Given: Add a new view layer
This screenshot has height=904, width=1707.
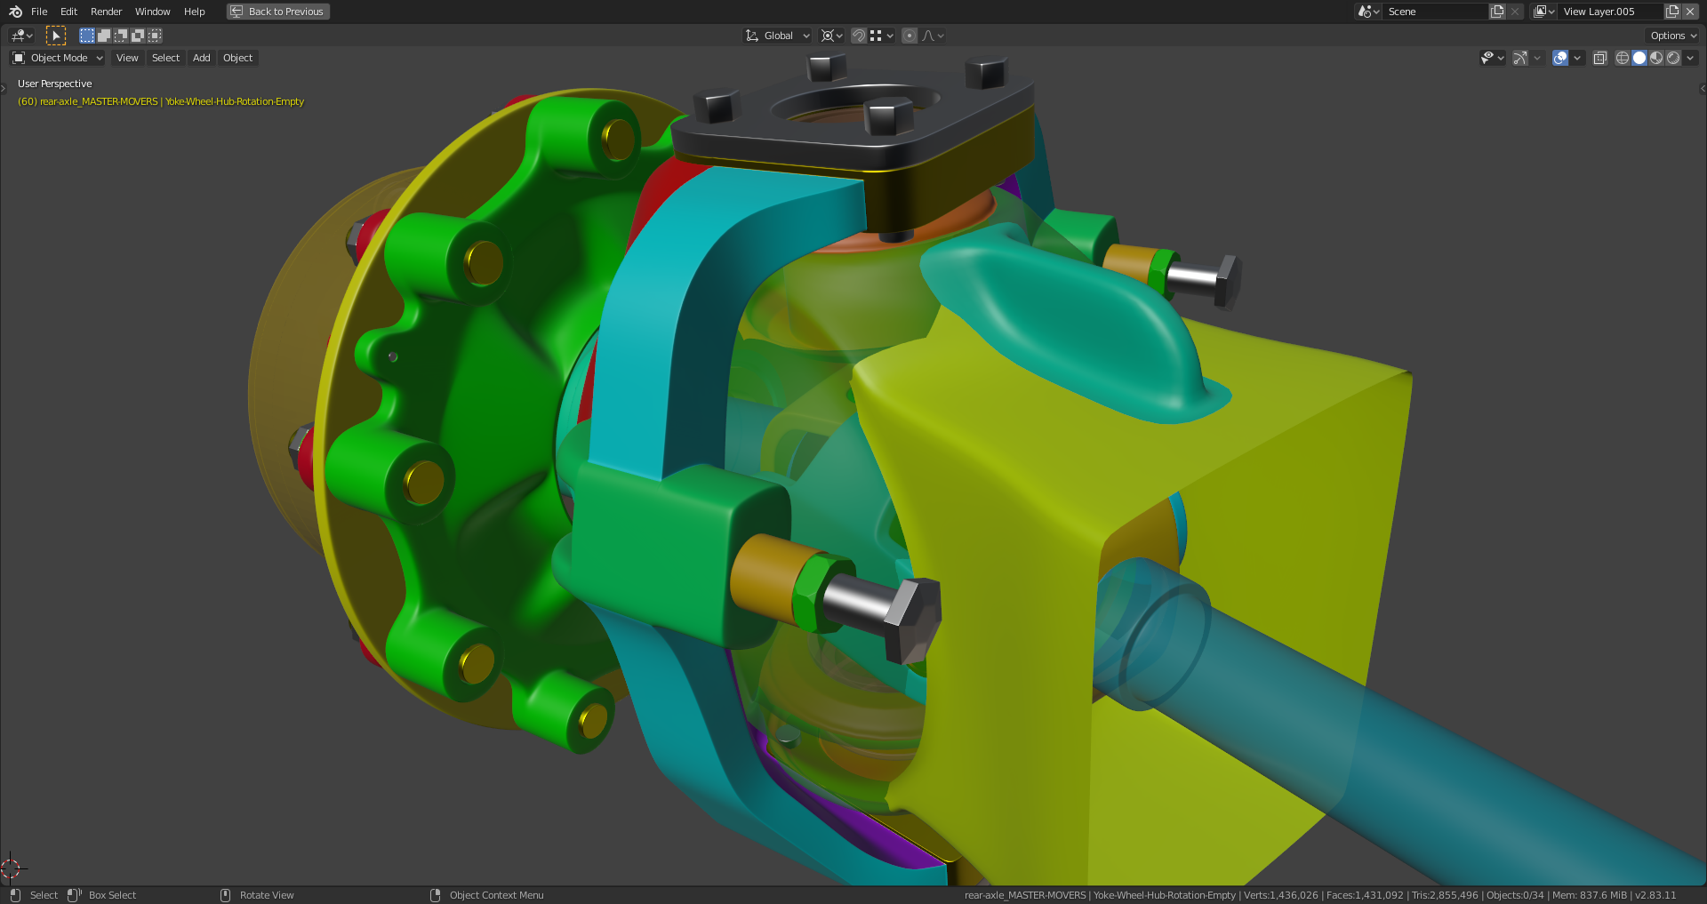Looking at the screenshot, I should [1672, 12].
